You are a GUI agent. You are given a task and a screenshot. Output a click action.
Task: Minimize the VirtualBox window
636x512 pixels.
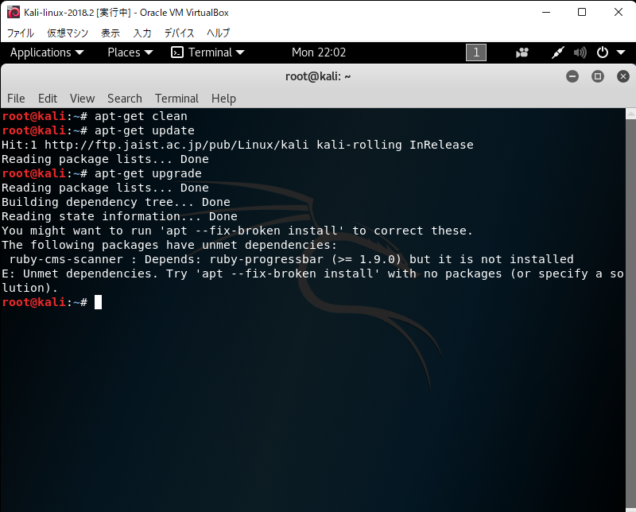point(546,12)
